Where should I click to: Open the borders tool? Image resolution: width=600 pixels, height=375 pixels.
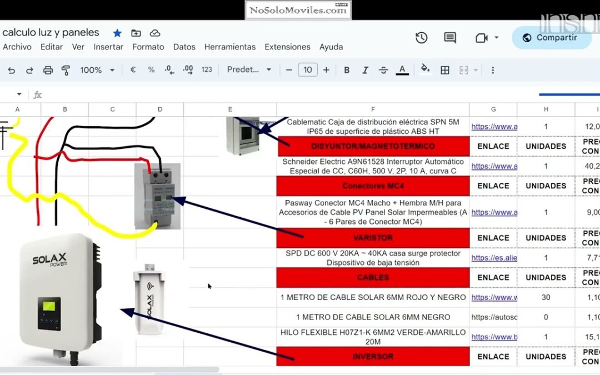click(444, 70)
